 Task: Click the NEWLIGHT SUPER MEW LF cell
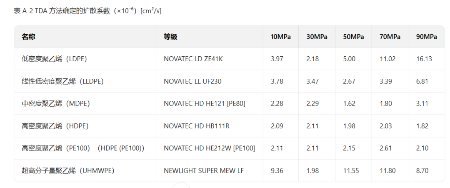[x=204, y=170]
